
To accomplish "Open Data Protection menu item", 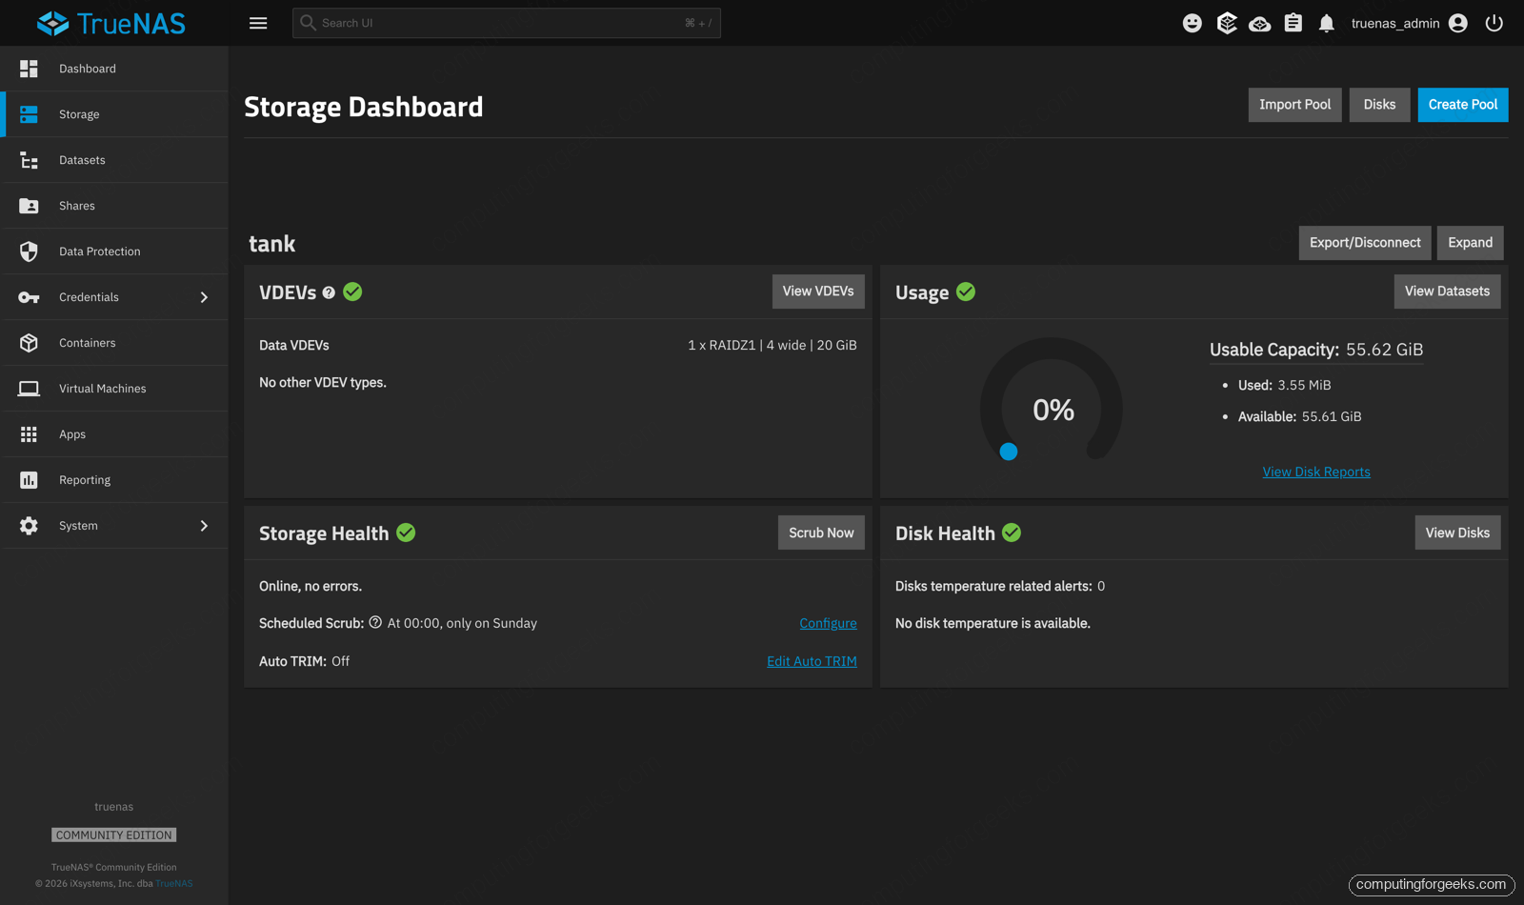I will (114, 251).
